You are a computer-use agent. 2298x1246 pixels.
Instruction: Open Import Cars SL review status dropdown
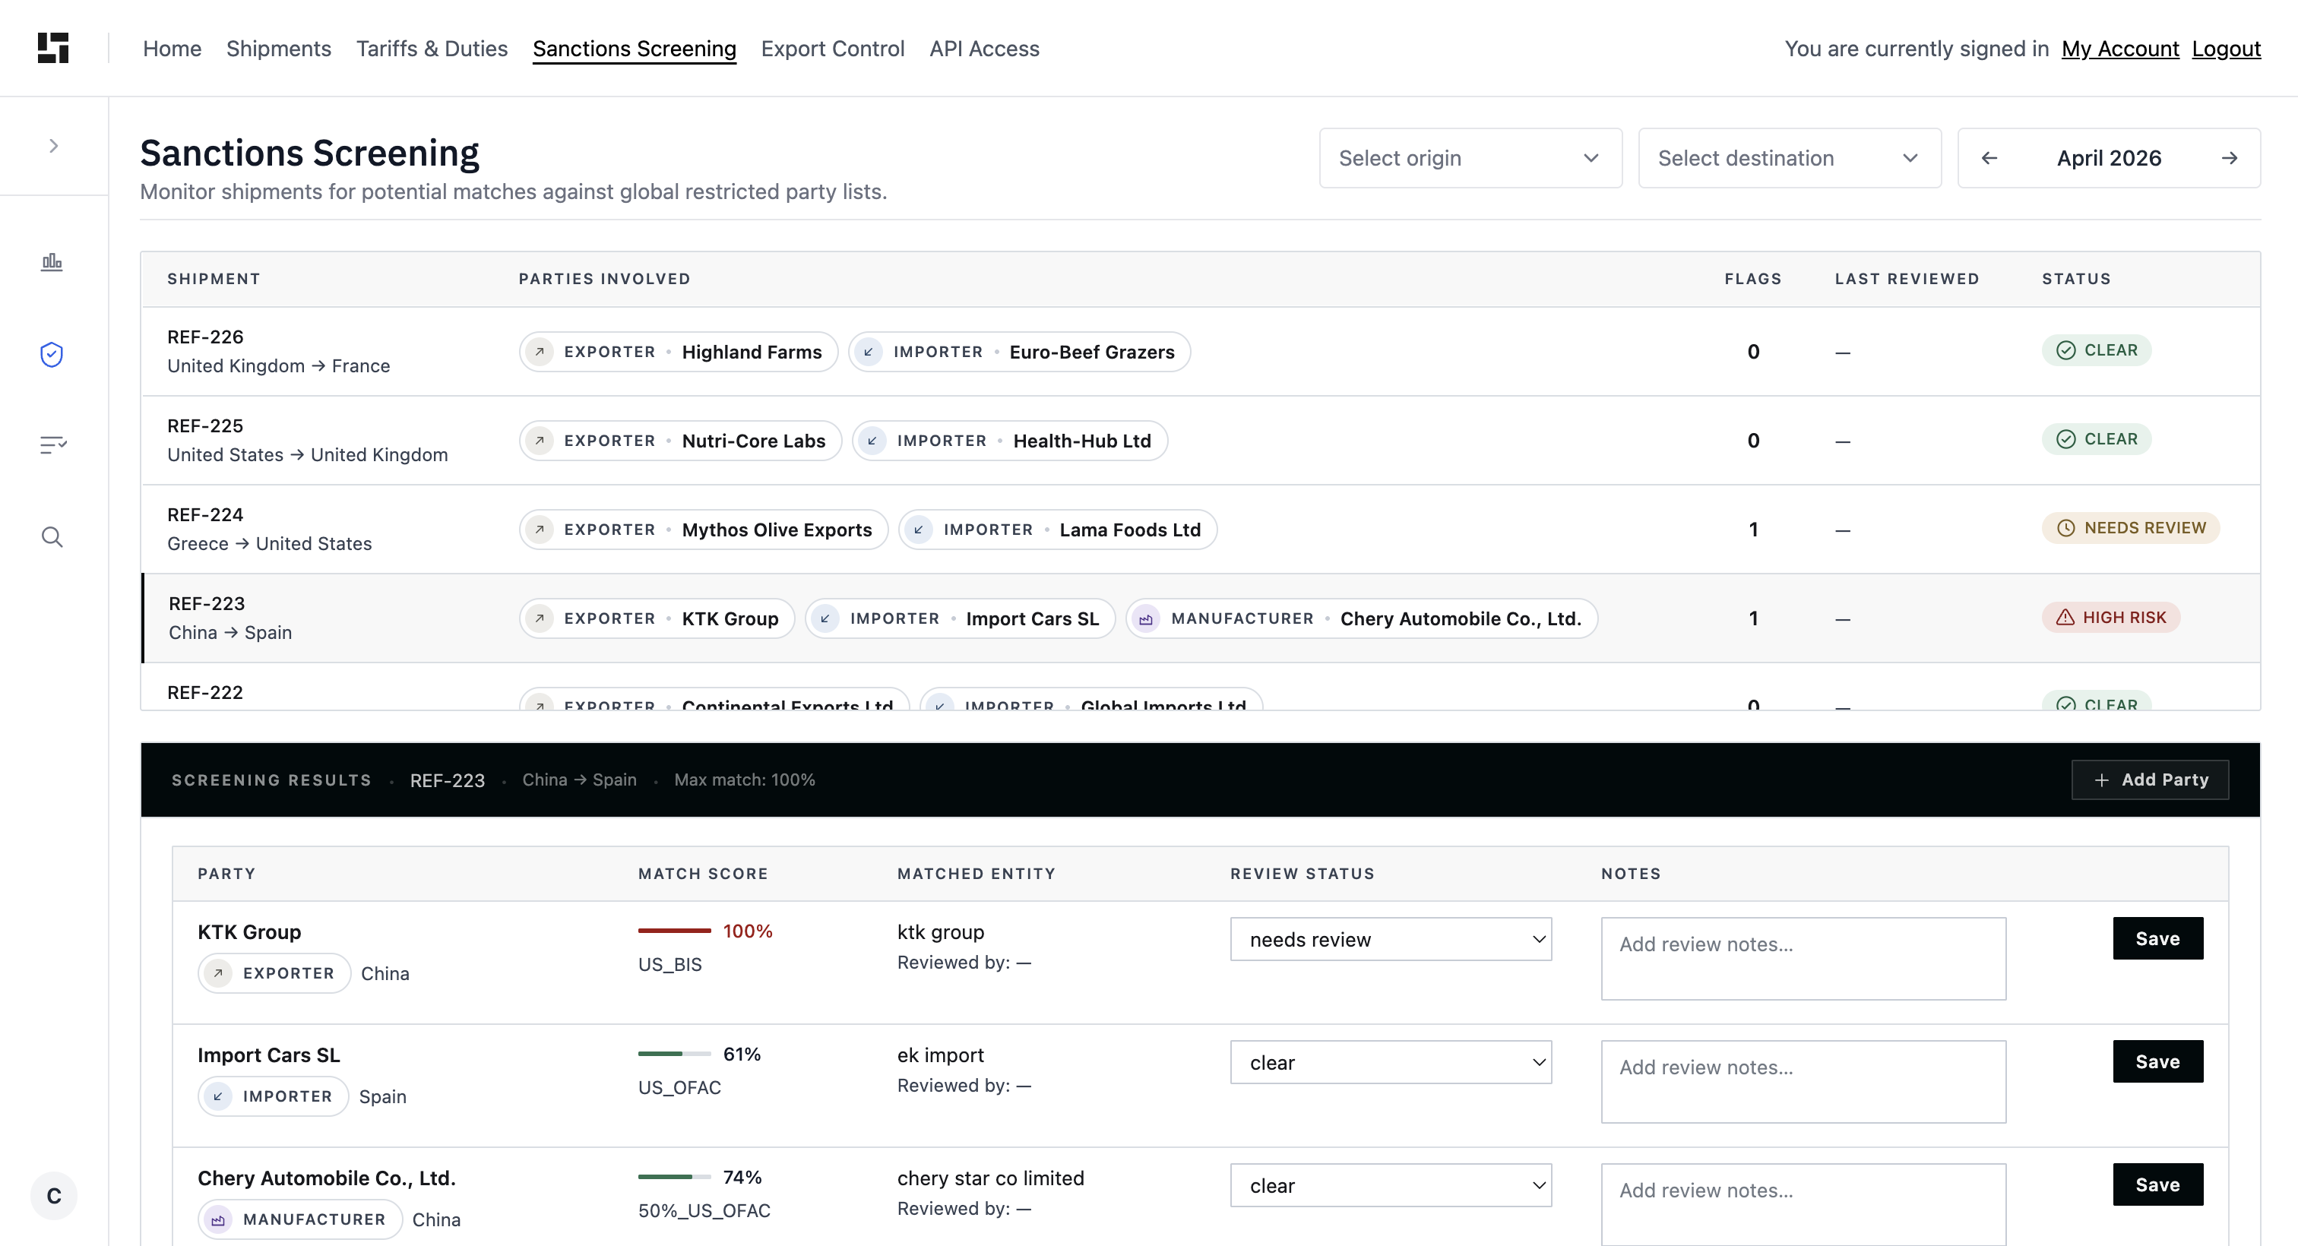(x=1391, y=1062)
